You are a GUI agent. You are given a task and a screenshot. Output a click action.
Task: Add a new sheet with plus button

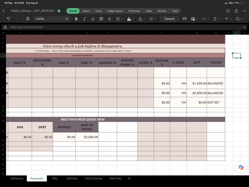tap(129, 178)
